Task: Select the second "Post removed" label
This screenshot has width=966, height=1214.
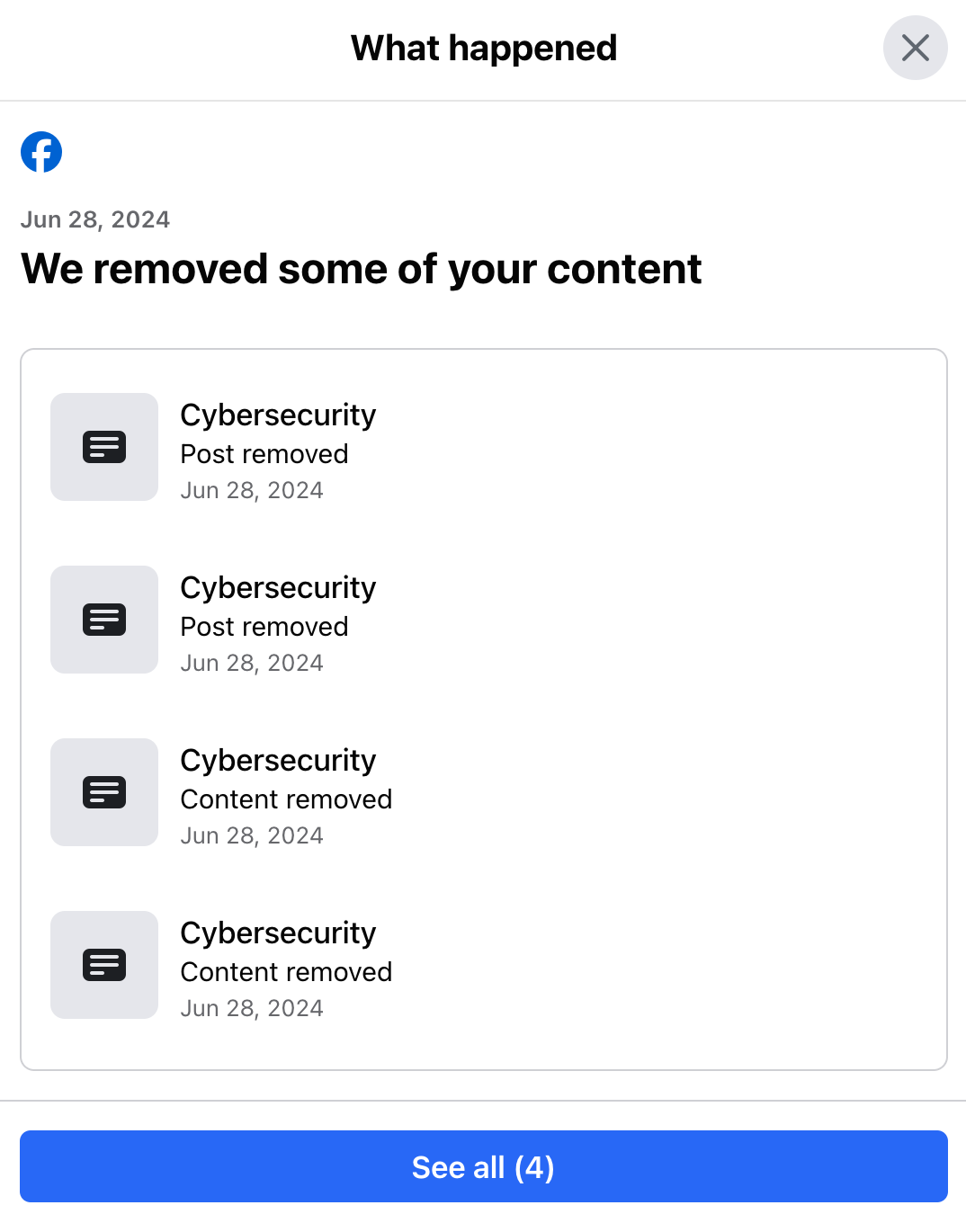Action: [264, 627]
